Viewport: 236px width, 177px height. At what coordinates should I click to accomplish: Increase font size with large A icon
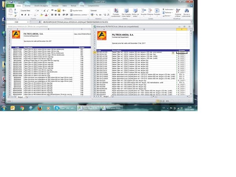pos(44,11)
